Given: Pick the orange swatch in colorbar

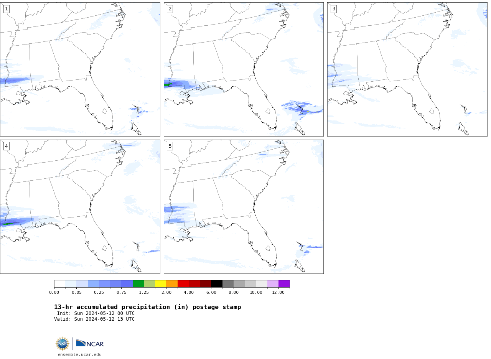Looking at the screenshot, I should click(172, 284).
